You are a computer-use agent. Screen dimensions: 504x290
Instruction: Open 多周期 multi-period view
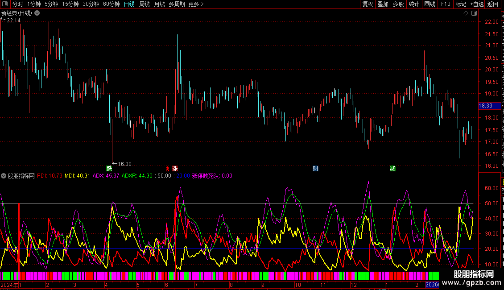pos(177,4)
